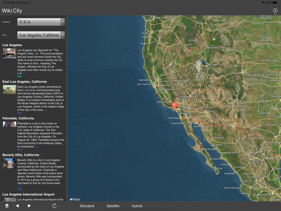Open East Los Angeles, California article
The height and width of the screenshot is (211, 281).
coord(24,81)
